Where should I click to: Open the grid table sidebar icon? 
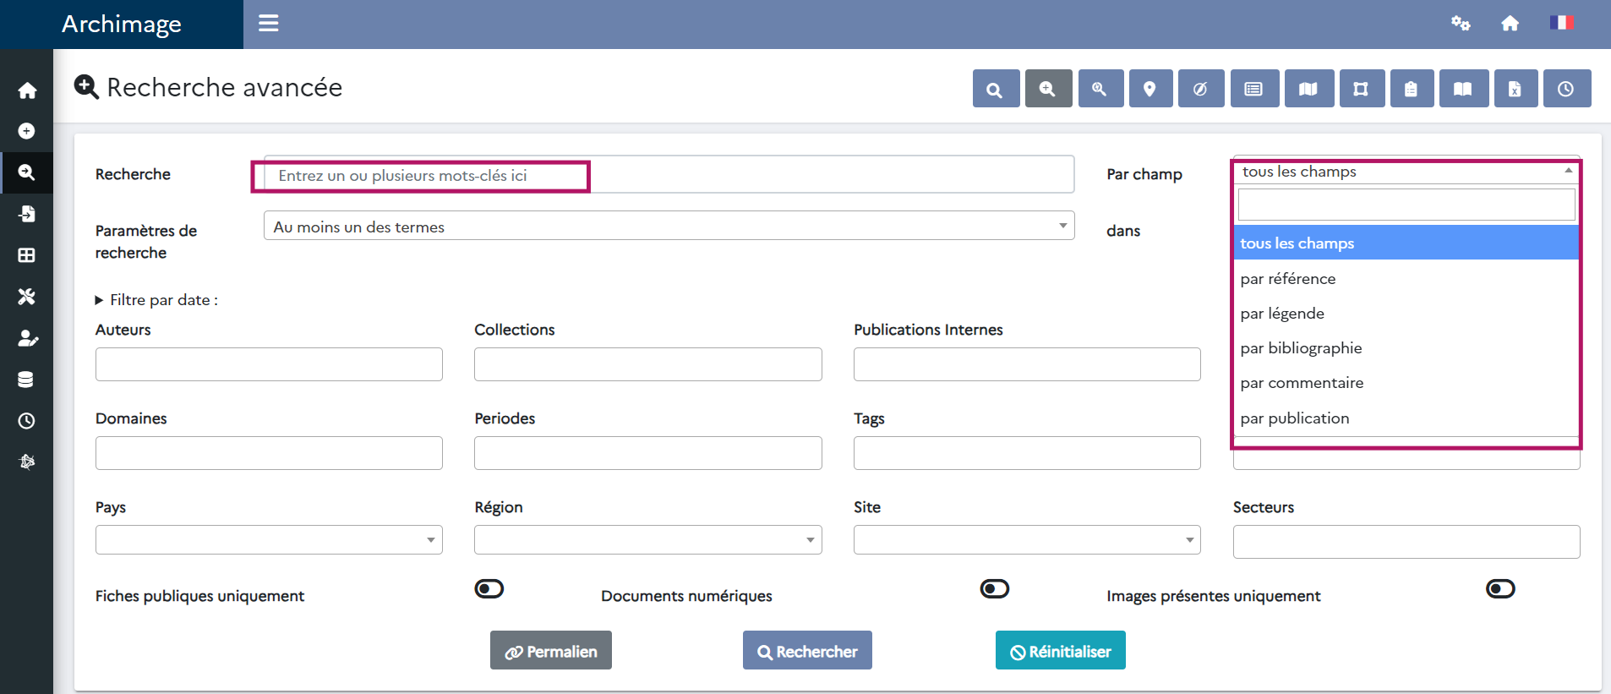click(x=27, y=255)
